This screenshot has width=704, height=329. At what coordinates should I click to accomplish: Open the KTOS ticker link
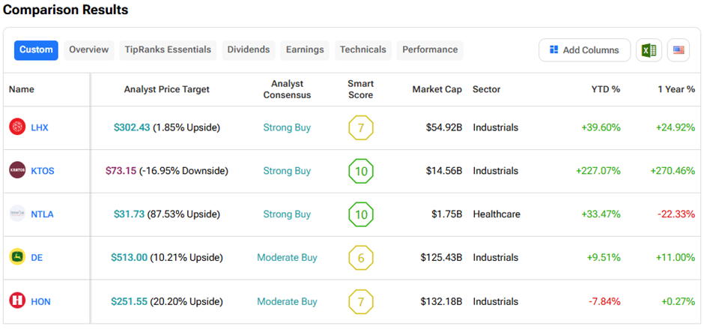43,171
